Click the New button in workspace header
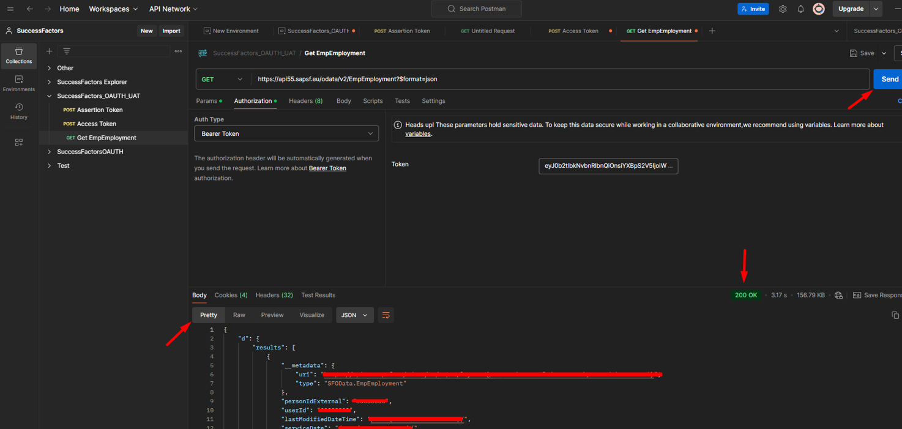The height and width of the screenshot is (429, 902). 147,31
